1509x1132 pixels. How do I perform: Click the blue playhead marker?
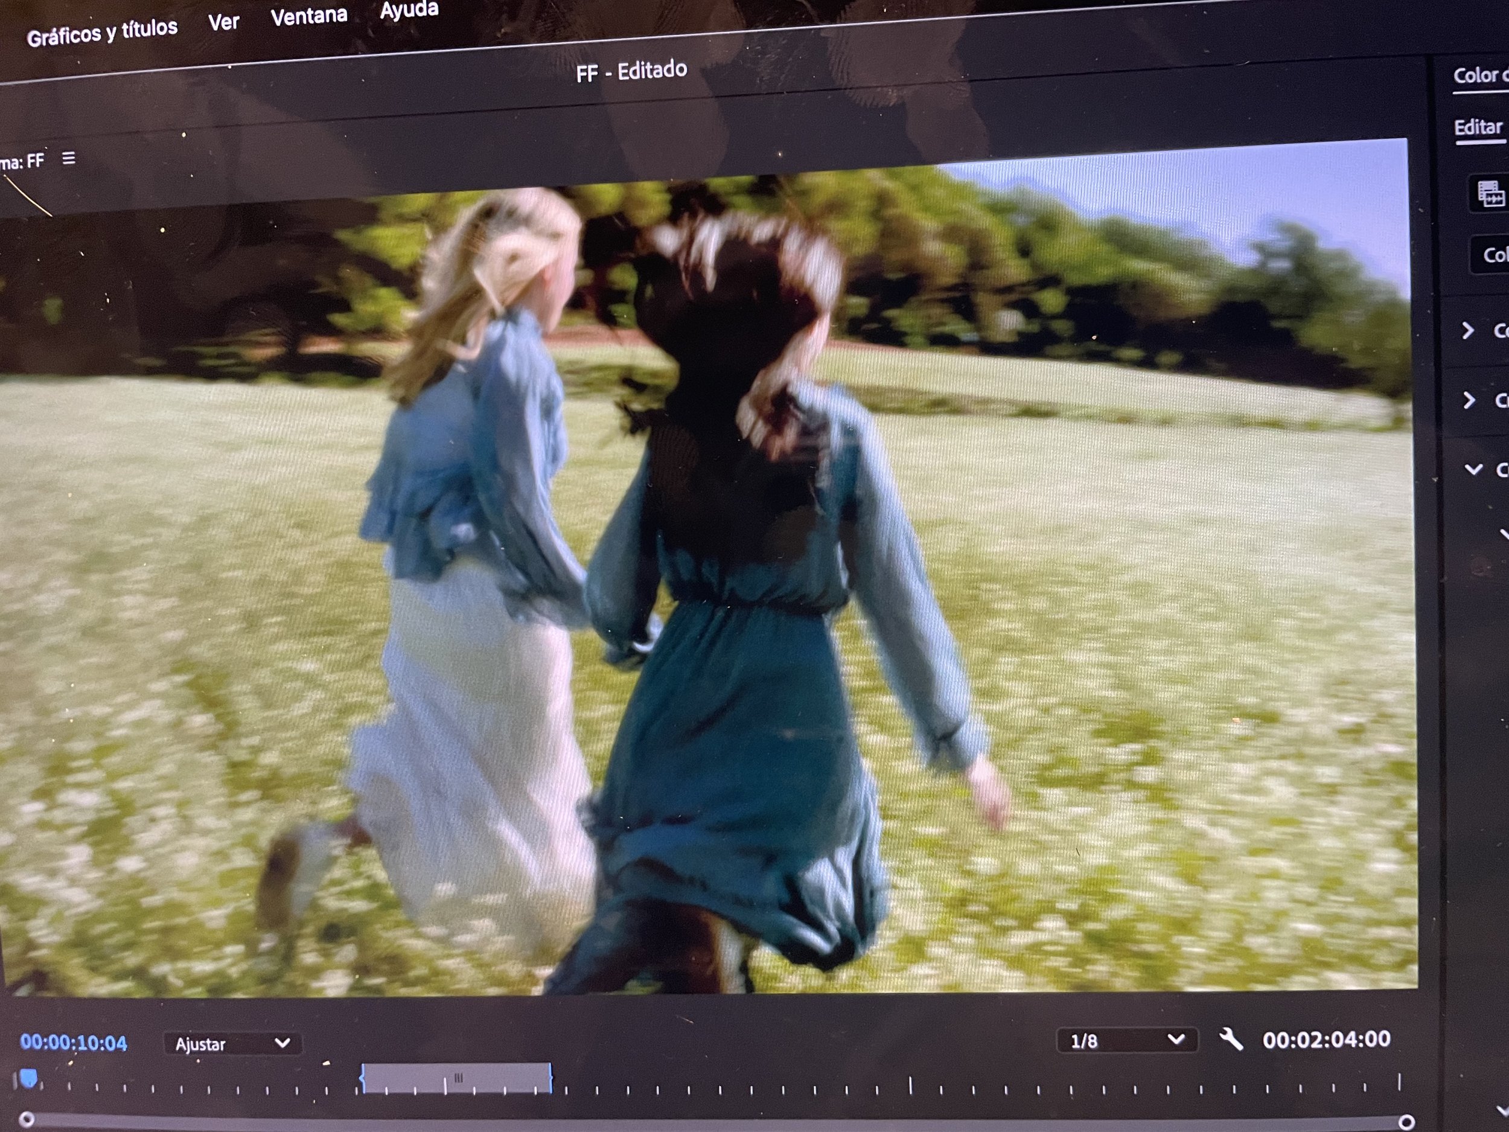[x=28, y=1078]
